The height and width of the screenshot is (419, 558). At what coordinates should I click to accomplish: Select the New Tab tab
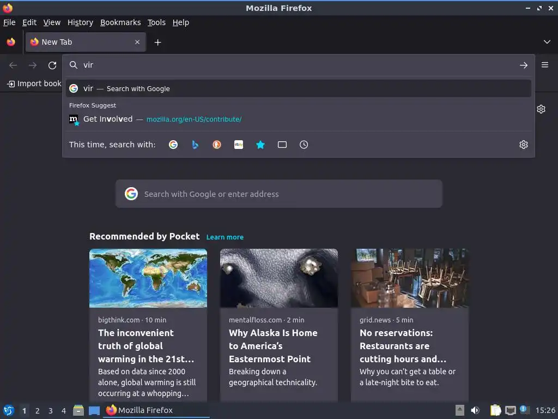(86, 42)
